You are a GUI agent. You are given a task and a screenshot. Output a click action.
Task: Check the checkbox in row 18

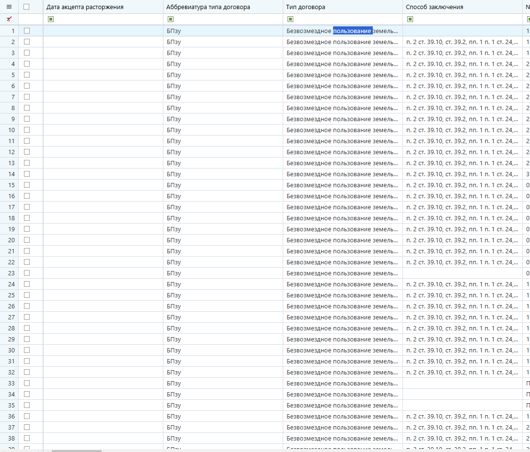27,218
